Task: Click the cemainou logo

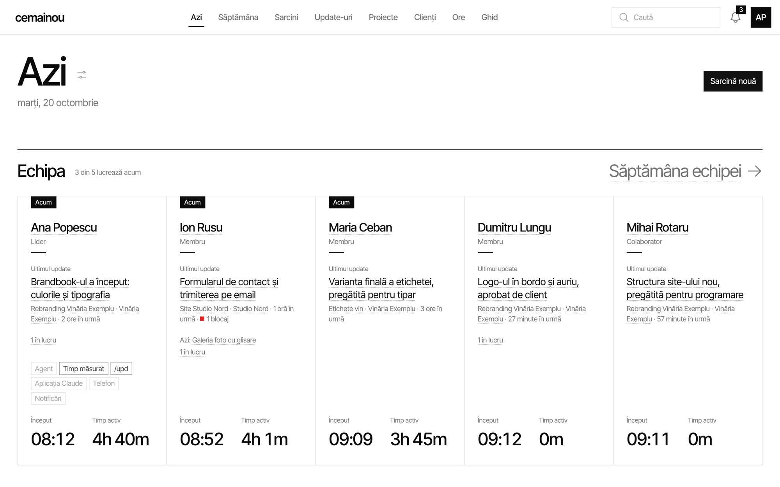Action: click(x=40, y=18)
